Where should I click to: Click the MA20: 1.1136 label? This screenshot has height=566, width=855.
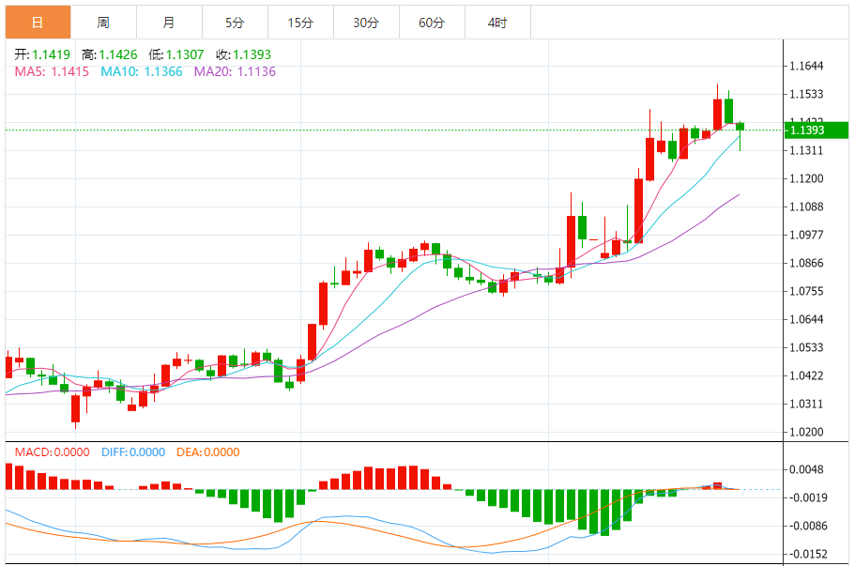235,71
